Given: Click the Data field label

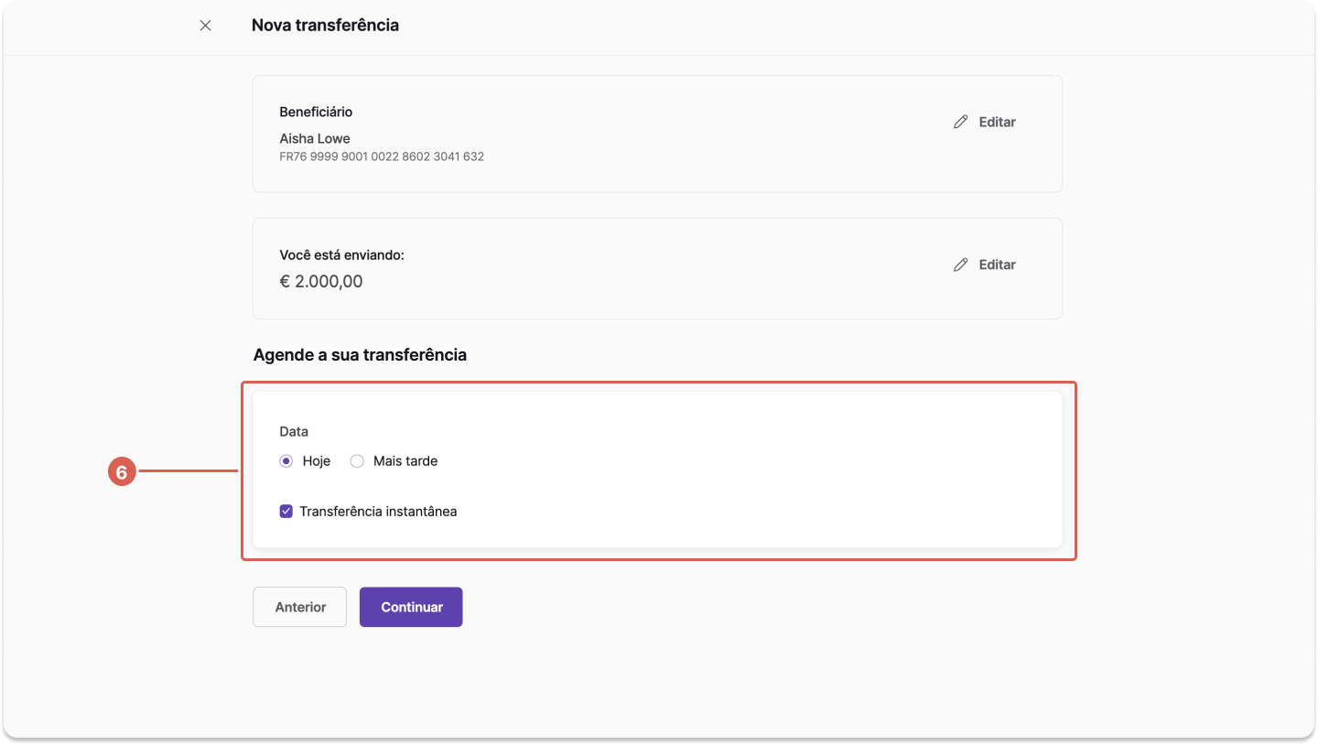Looking at the screenshot, I should (294, 431).
